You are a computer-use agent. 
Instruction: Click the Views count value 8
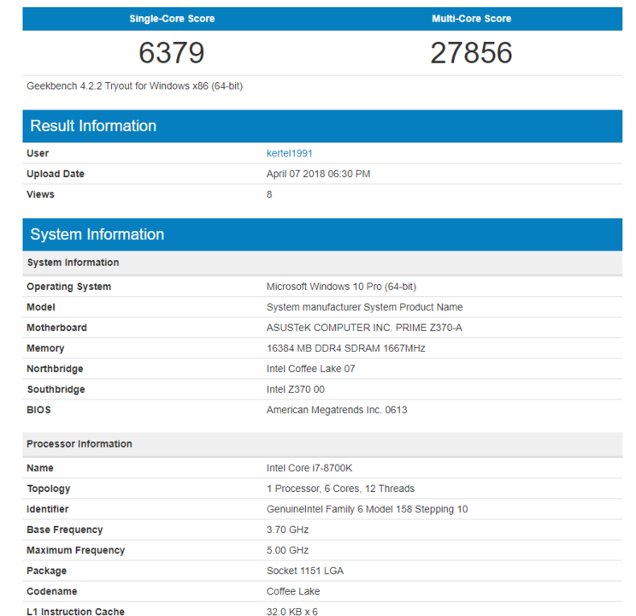click(x=269, y=194)
